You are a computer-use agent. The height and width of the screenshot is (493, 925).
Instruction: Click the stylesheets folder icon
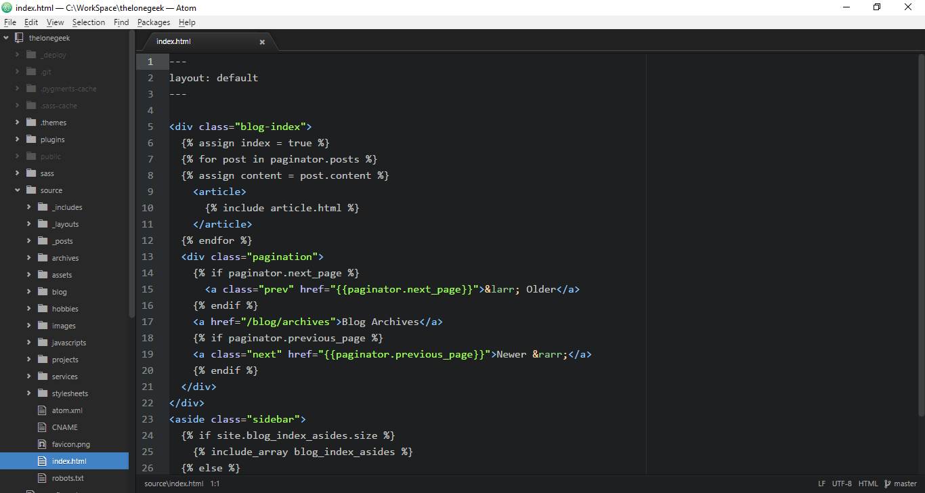point(41,393)
